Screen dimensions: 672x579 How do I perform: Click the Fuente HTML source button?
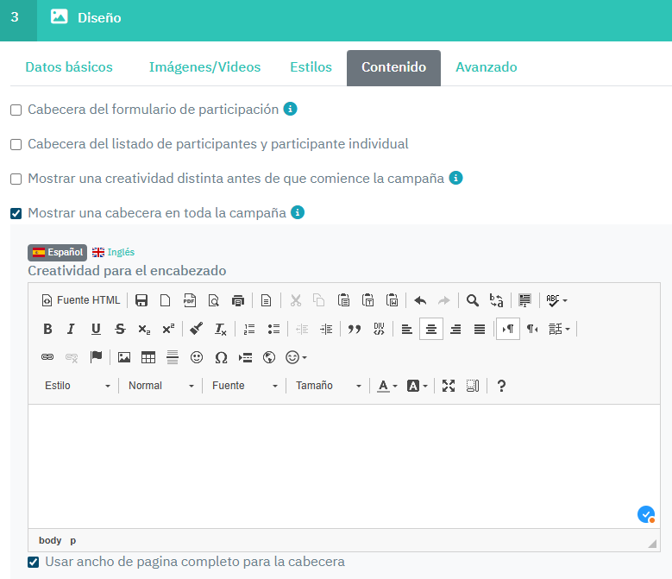(x=81, y=300)
